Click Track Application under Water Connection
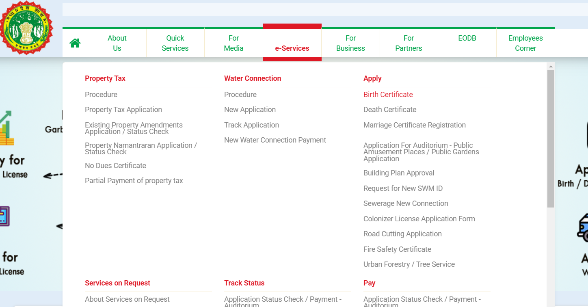Screen dimensions: 588x307 251,125
